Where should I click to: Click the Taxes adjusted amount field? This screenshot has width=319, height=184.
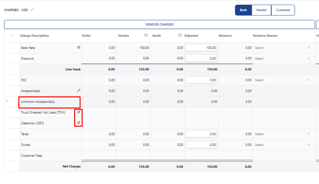201,134
